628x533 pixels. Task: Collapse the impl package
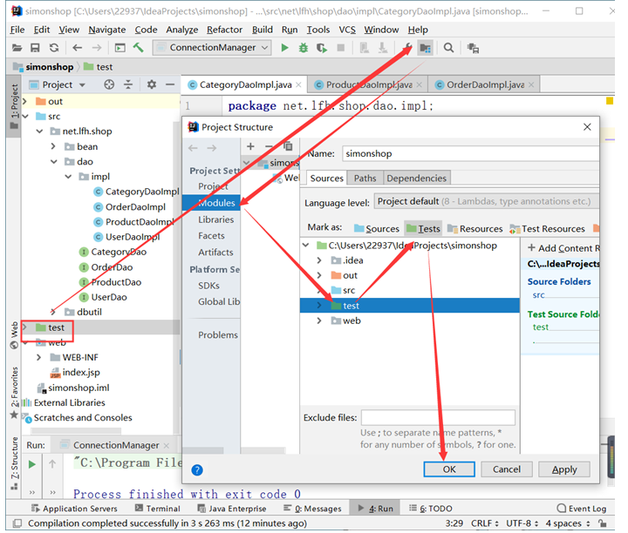click(68, 176)
